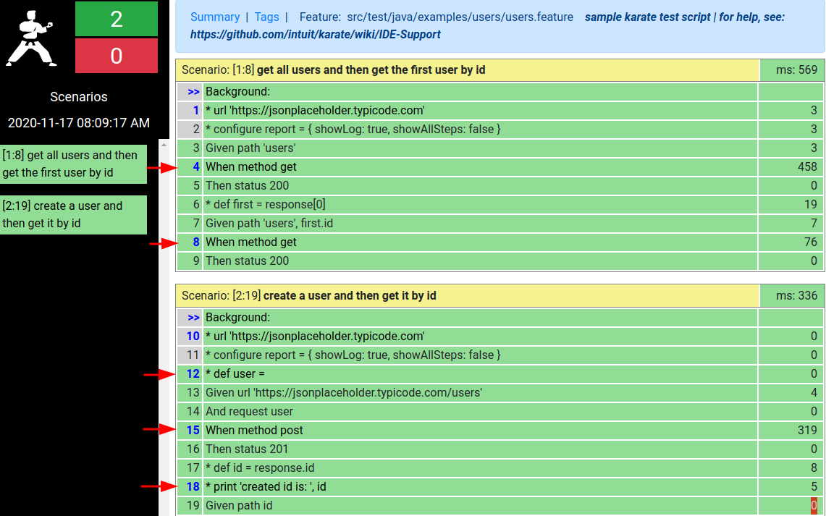This screenshot has width=826, height=516.
Task: Click the Karate martial artist logo
Action: point(32,38)
